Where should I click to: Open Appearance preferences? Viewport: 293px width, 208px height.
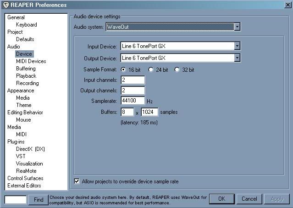coord(21,91)
